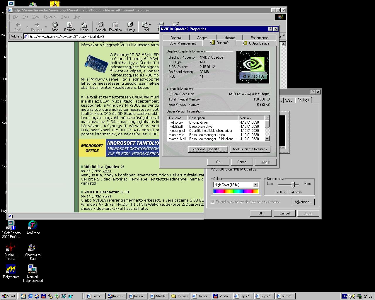The width and height of the screenshot is (375, 300).
Task: Open the Tools menu in Internet Explorer
Action: [65, 17]
